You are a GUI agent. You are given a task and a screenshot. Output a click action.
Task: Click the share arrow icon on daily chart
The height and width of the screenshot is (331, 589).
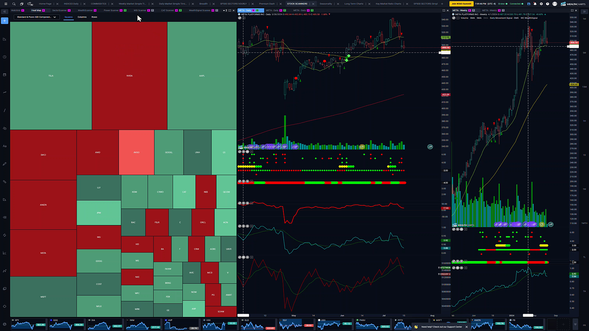[x=430, y=147]
